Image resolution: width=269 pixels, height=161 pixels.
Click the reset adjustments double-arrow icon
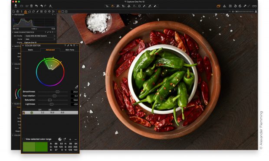coord(36,6)
